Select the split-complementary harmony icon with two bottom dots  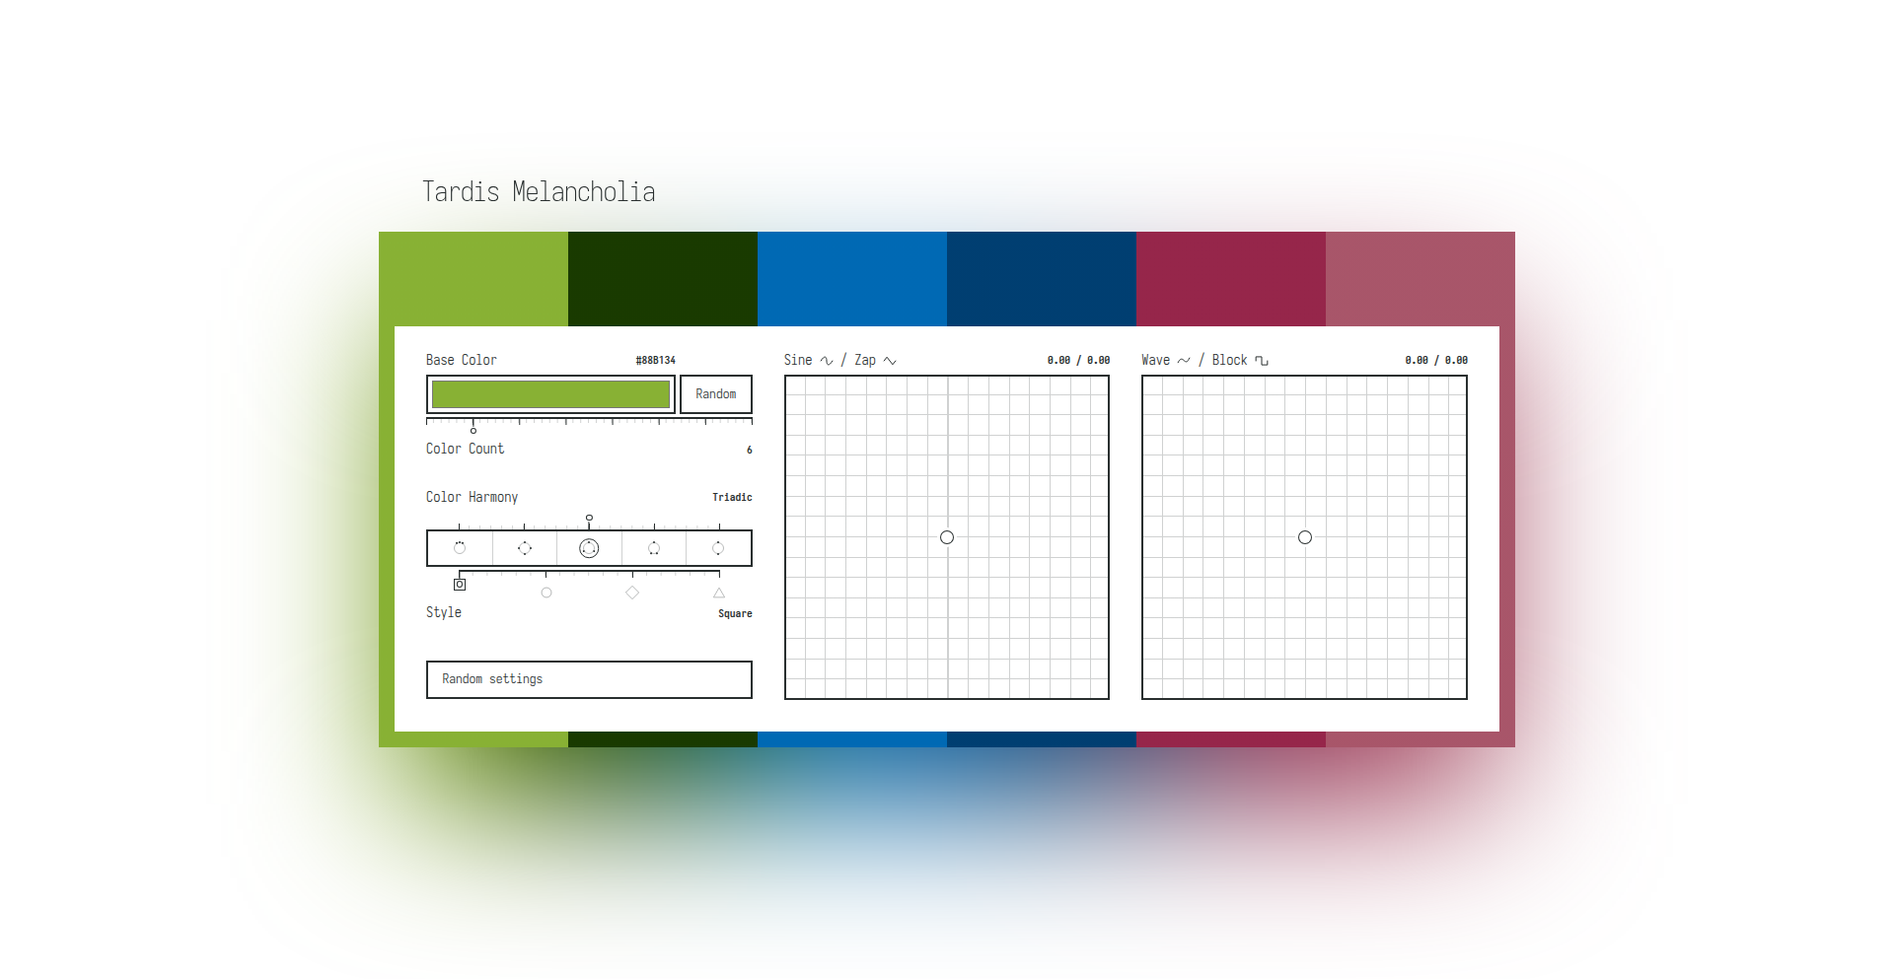click(654, 548)
